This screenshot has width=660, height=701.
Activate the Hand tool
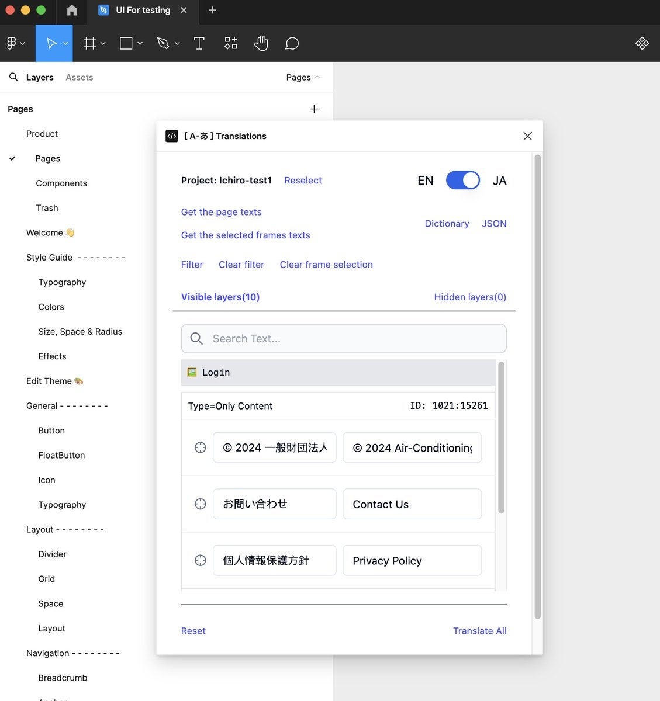[261, 43]
